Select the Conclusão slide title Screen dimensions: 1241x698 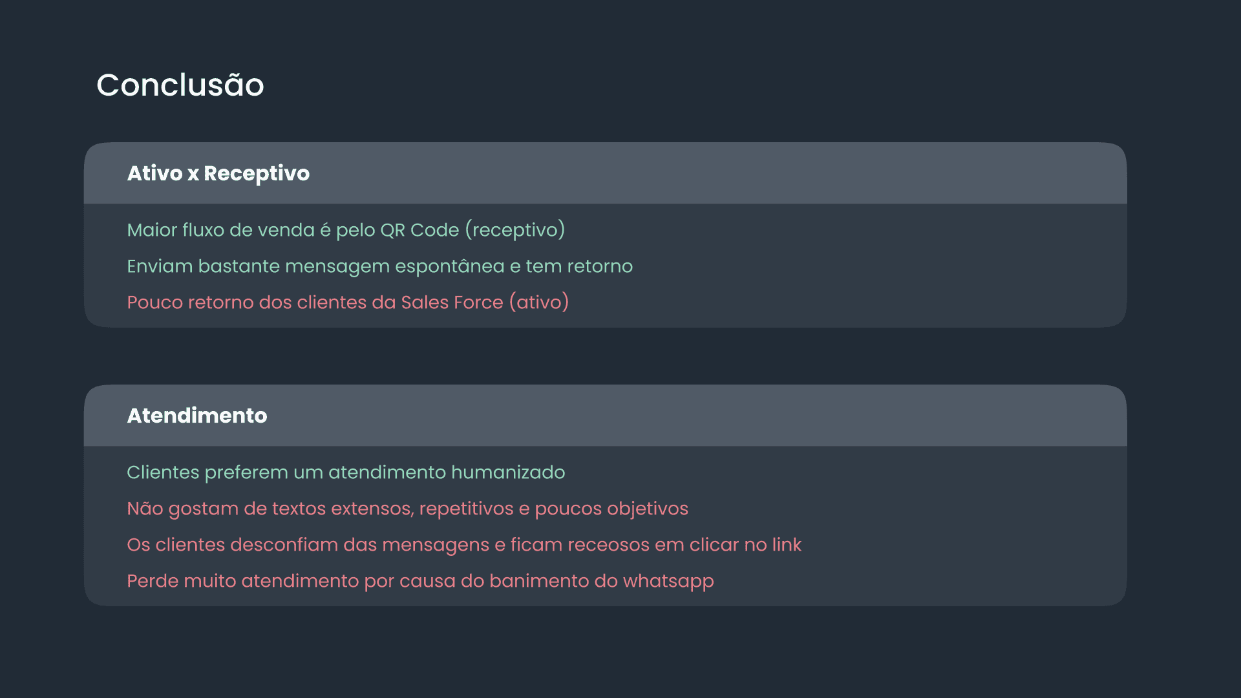(x=180, y=85)
